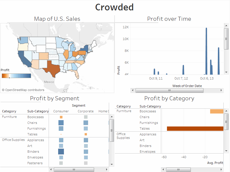Click left scroll arrow under Week of Order Date
This screenshot has height=172, width=230.
pyautogui.click(x=133, y=90)
